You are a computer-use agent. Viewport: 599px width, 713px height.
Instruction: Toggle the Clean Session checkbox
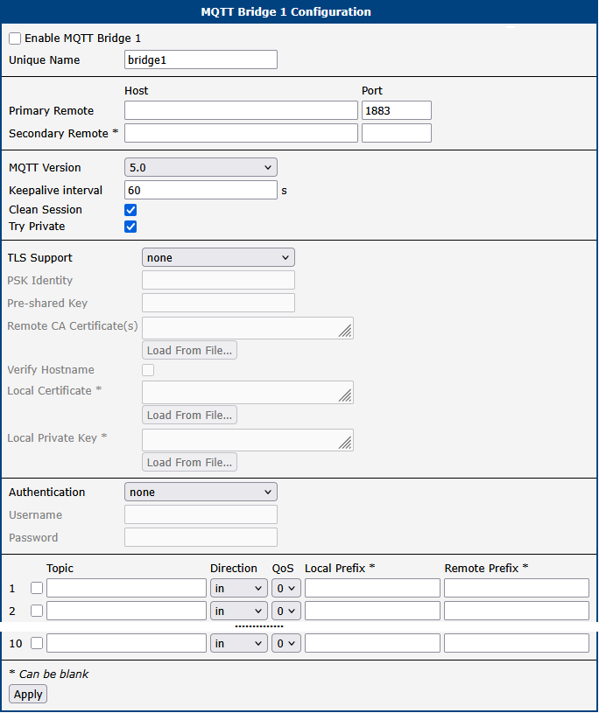(130, 210)
